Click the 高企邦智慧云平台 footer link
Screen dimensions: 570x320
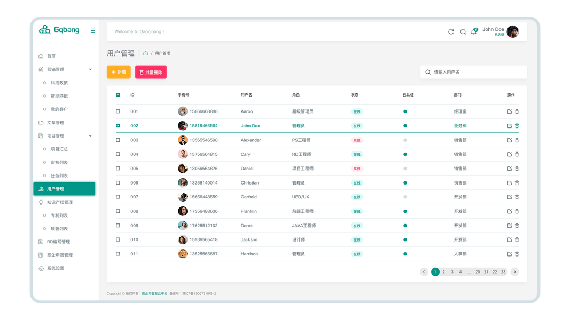(154, 293)
